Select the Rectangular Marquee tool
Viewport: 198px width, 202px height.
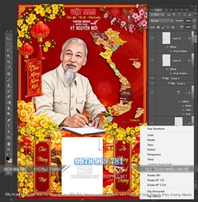pyautogui.click(x=9, y=44)
